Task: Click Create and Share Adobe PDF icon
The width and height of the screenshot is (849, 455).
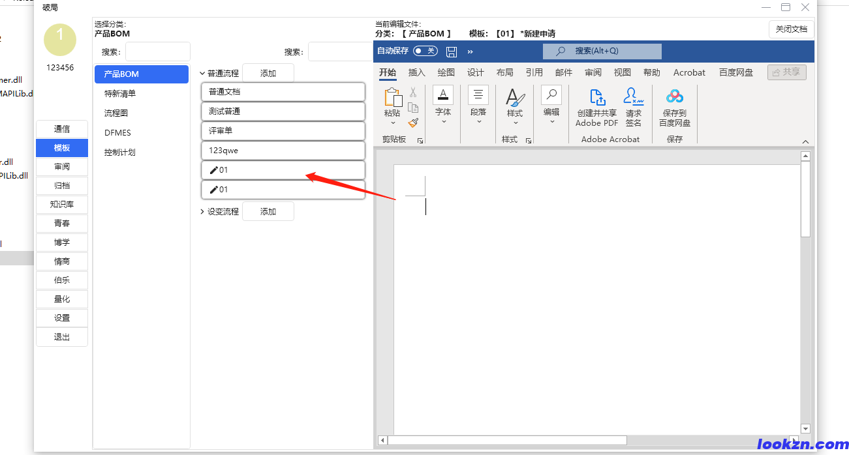Action: tap(596, 98)
